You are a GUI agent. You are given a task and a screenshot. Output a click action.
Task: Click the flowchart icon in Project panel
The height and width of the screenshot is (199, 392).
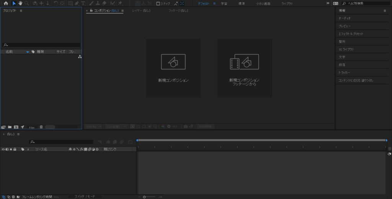point(80,57)
